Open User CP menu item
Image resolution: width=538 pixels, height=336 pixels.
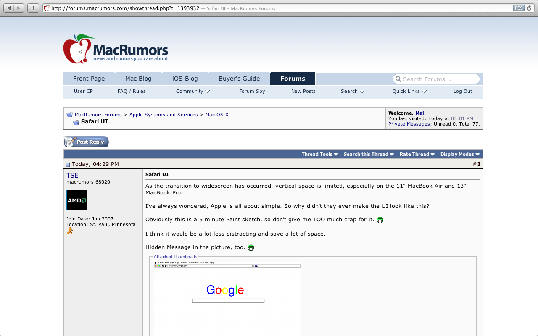click(x=83, y=91)
